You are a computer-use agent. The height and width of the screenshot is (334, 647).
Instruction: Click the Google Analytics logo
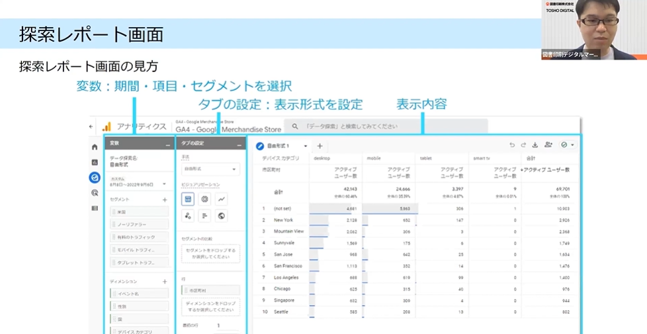pyautogui.click(x=107, y=126)
